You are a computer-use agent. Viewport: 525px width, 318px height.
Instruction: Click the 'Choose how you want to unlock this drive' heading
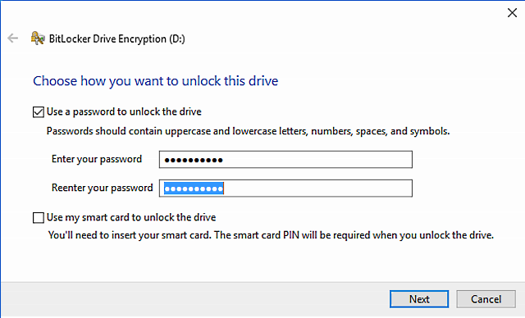[x=155, y=81]
